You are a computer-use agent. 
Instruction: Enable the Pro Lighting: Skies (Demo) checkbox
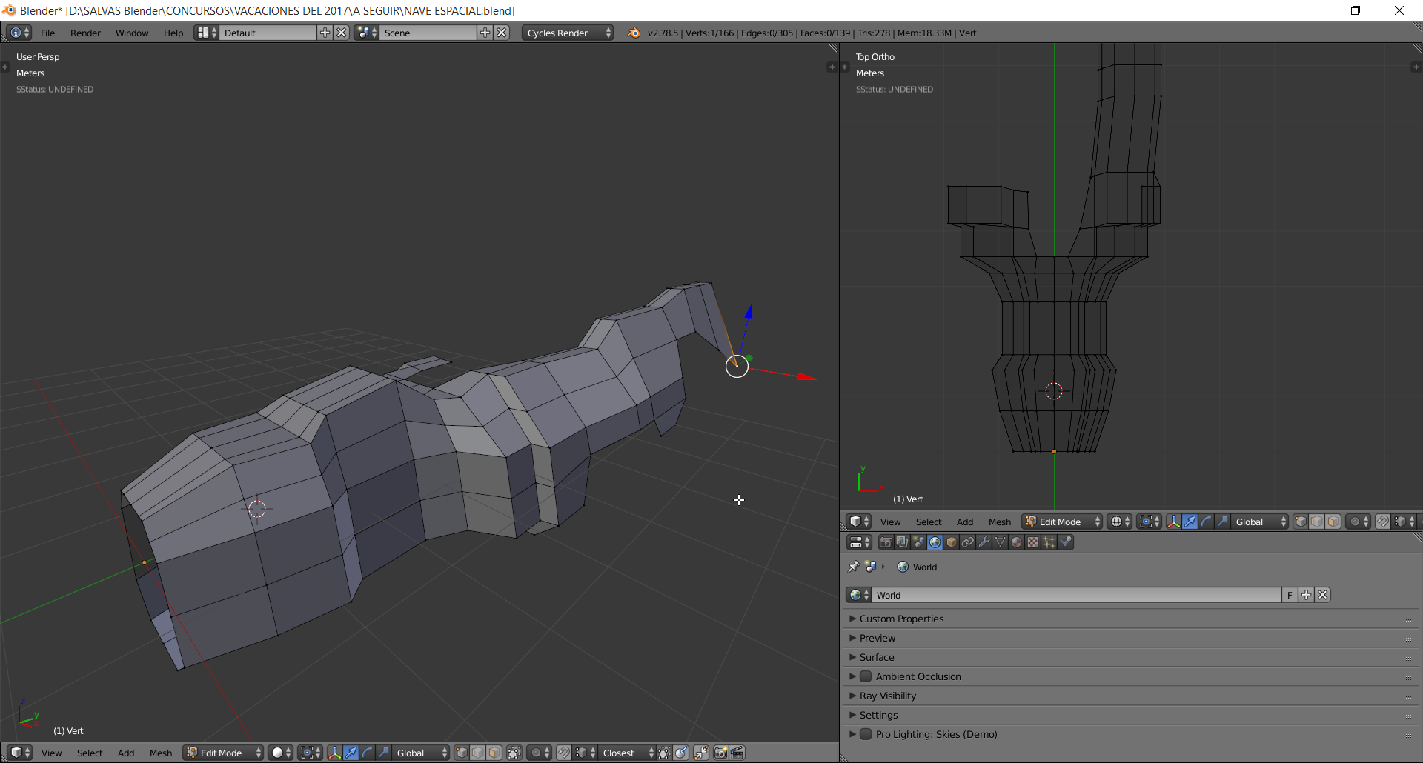pyautogui.click(x=866, y=734)
